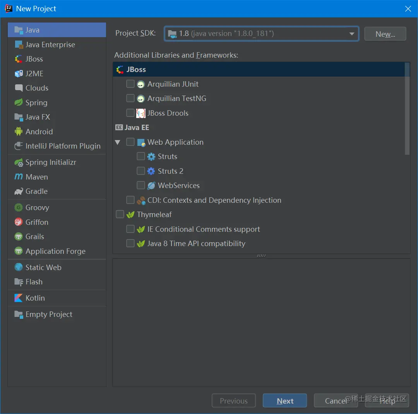Click the Java 8 Time API compatibility text

pyautogui.click(x=196, y=244)
